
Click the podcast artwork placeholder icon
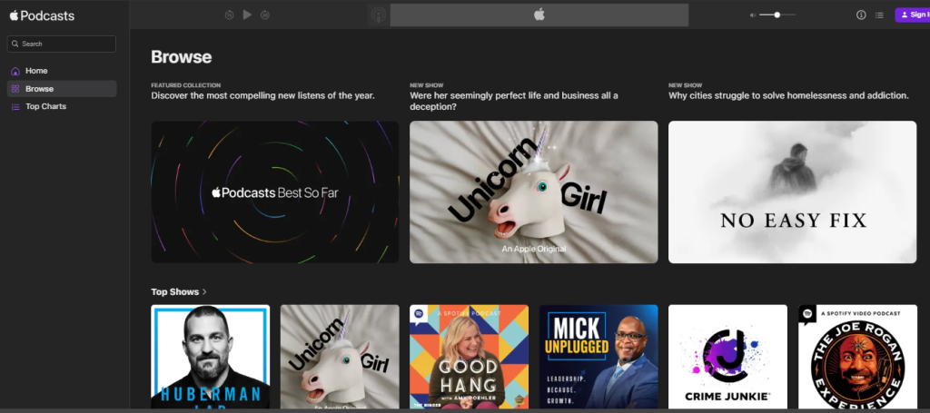pyautogui.click(x=379, y=15)
